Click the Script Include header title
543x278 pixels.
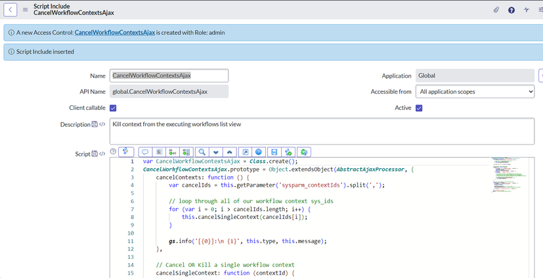(52, 6)
